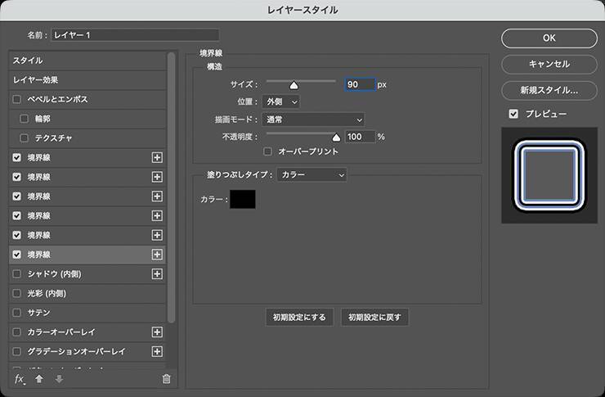605x397 pixels.
Task: Enable the ベベルとエンボス checkbox
Action: [x=16, y=99]
